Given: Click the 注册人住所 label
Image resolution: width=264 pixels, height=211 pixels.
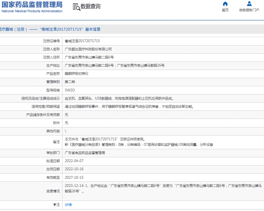Looking at the screenshot, I should tap(52, 57).
